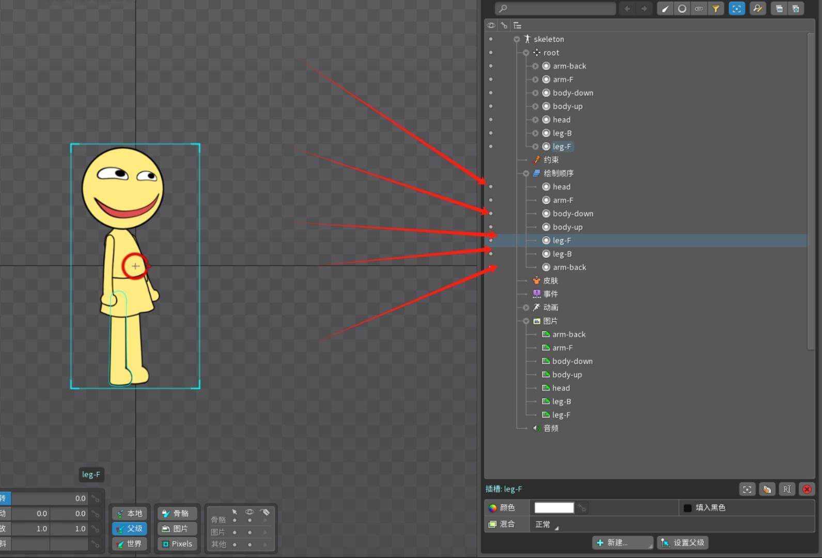822x558 pixels.
Task: Collapse all tree nodes icon
Action: click(779, 9)
